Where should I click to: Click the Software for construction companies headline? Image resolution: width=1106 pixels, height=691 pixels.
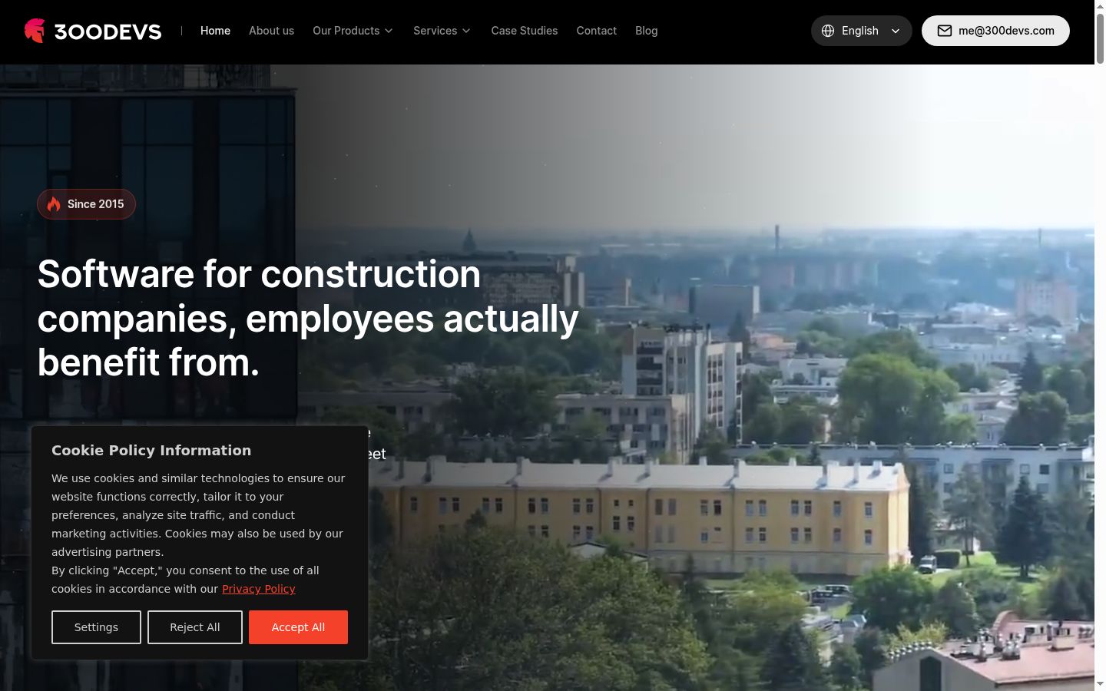point(308,318)
